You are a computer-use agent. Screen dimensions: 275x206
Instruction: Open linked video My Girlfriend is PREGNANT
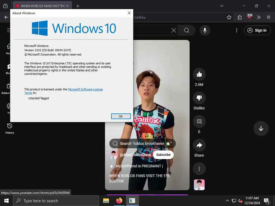(137, 166)
